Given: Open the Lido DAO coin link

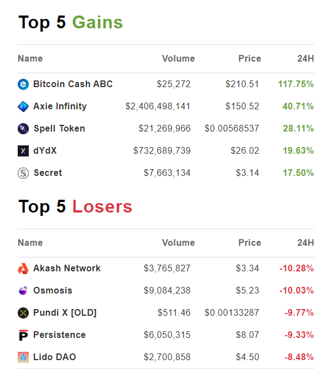Looking at the screenshot, I should coord(54,357).
